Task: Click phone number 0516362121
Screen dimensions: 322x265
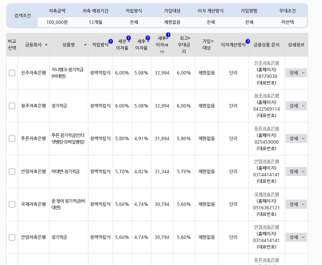Action: 267,208
